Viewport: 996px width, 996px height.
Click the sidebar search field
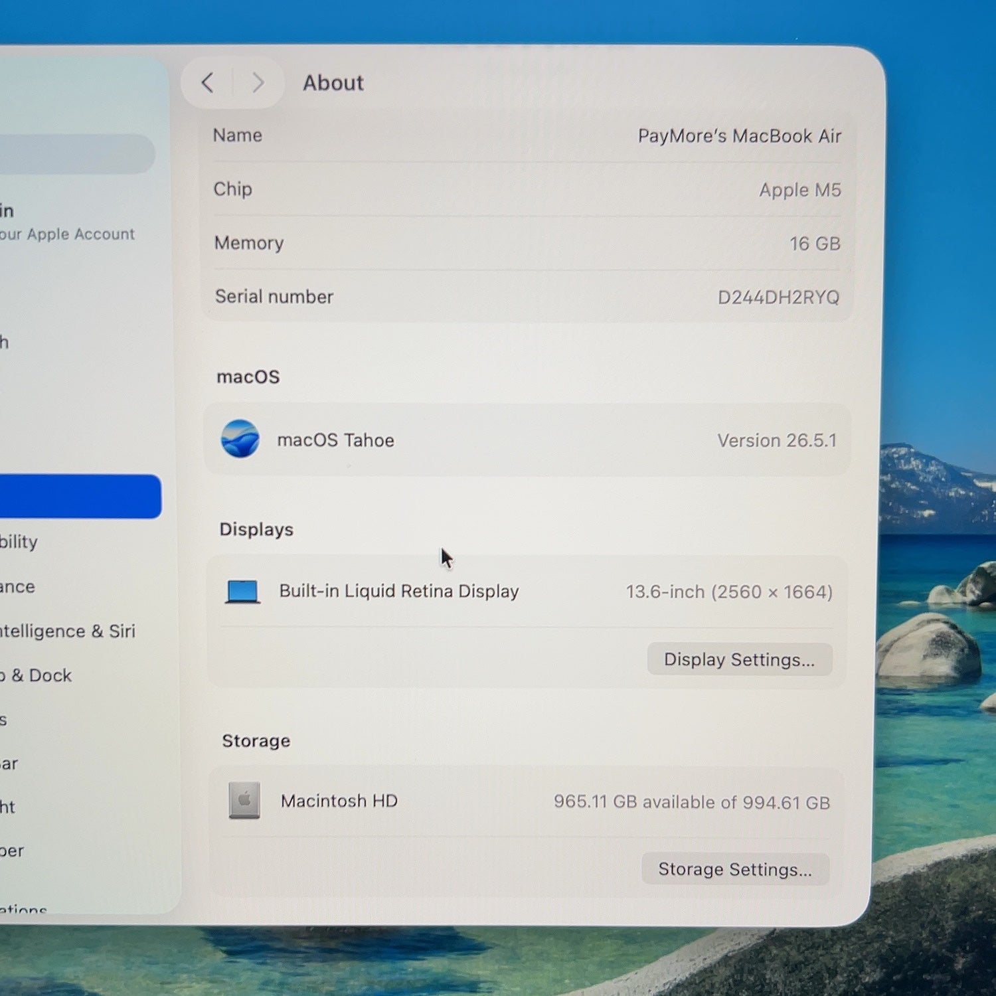click(x=77, y=154)
